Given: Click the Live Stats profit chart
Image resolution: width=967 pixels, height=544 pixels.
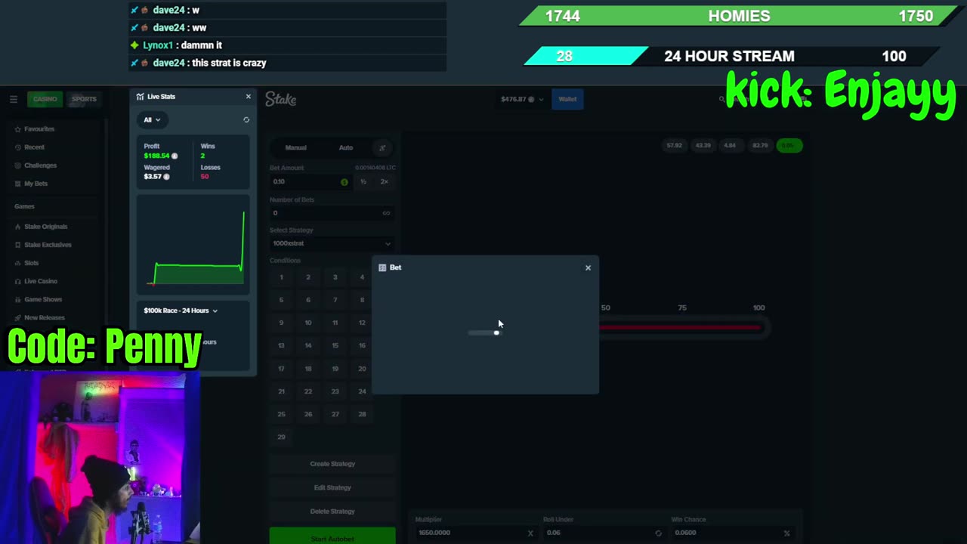Looking at the screenshot, I should click(x=193, y=245).
